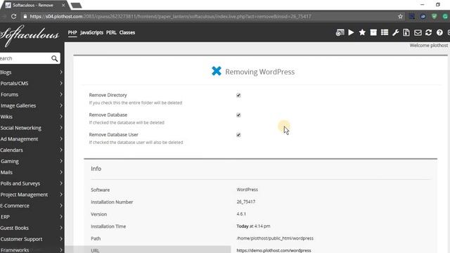This screenshot has height=253, width=450.
Task: Click the blue round browser extension icon
Action: [423, 17]
